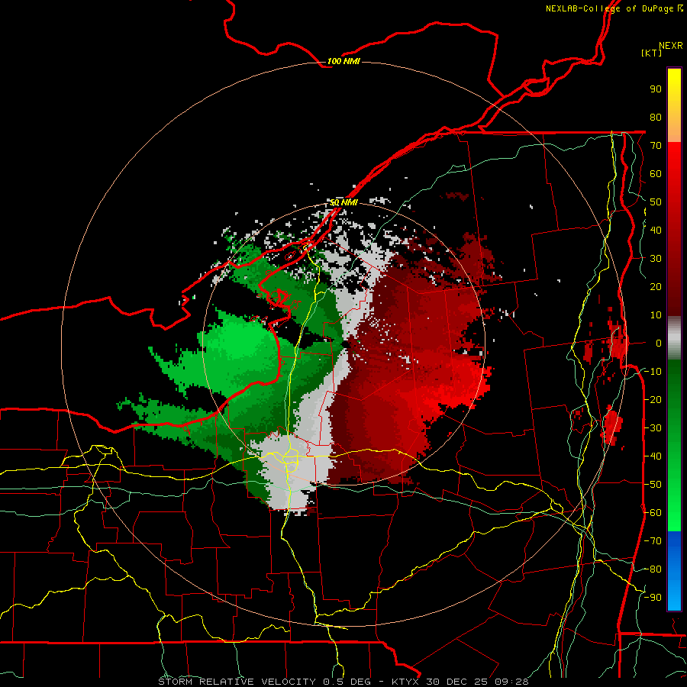
Task: Click the 70 value on velocity scale
Action: point(656,146)
